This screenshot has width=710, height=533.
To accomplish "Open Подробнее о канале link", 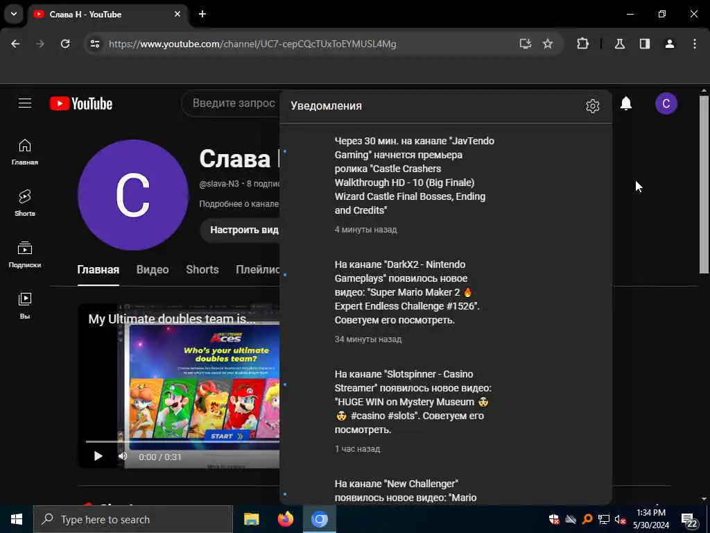I will 239,204.
